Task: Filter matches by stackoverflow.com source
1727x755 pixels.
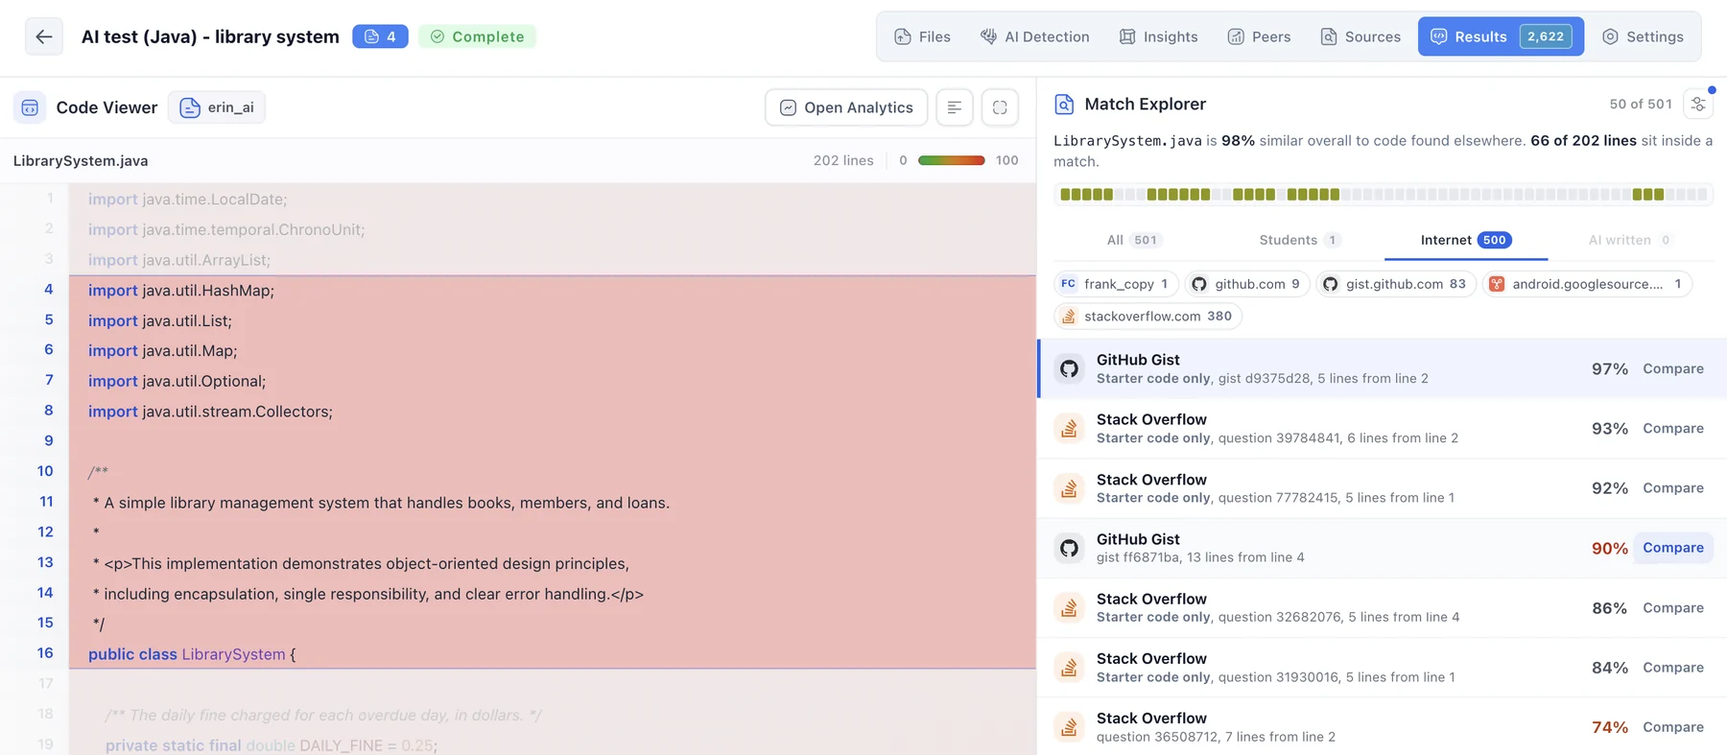Action: [1147, 317]
